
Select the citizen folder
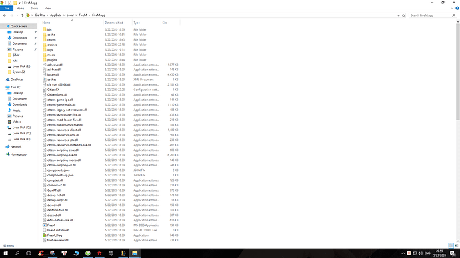(x=51, y=39)
